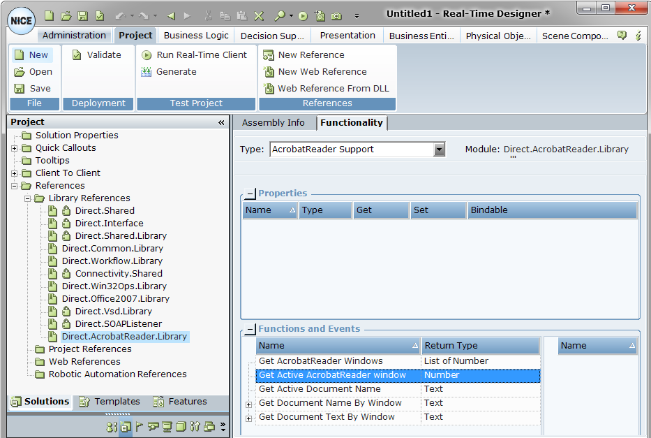Screen dimensions: 651x438
Task: Select Direct.Vsd.Library in the references tree
Action: coord(113,312)
